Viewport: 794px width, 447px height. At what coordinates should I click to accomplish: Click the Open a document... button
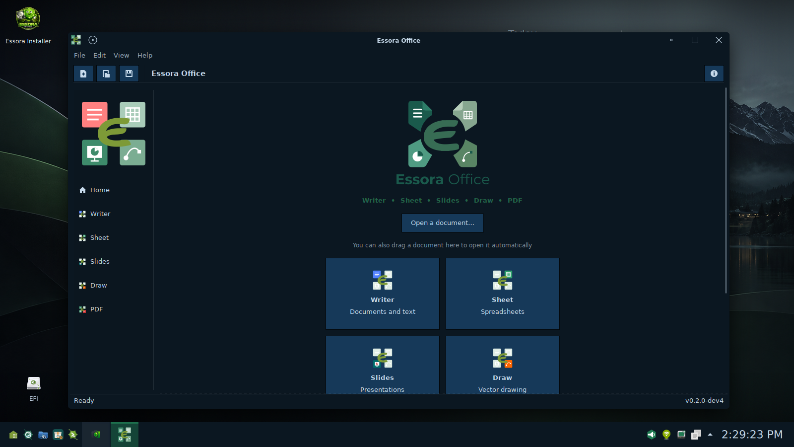coord(443,223)
